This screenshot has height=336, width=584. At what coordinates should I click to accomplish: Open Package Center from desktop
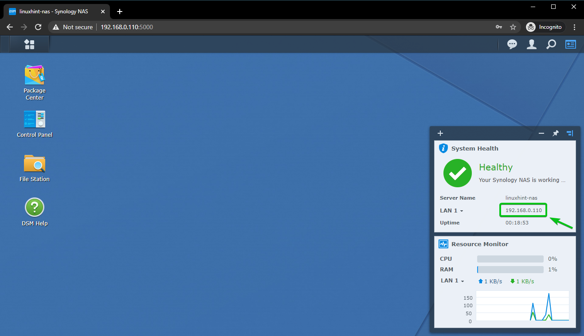click(35, 83)
